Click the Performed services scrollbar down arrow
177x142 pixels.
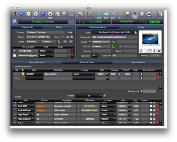(160, 88)
